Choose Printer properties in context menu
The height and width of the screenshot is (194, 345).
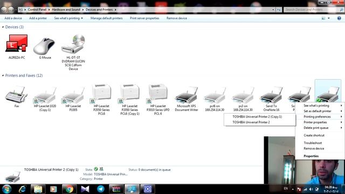tap(320, 122)
